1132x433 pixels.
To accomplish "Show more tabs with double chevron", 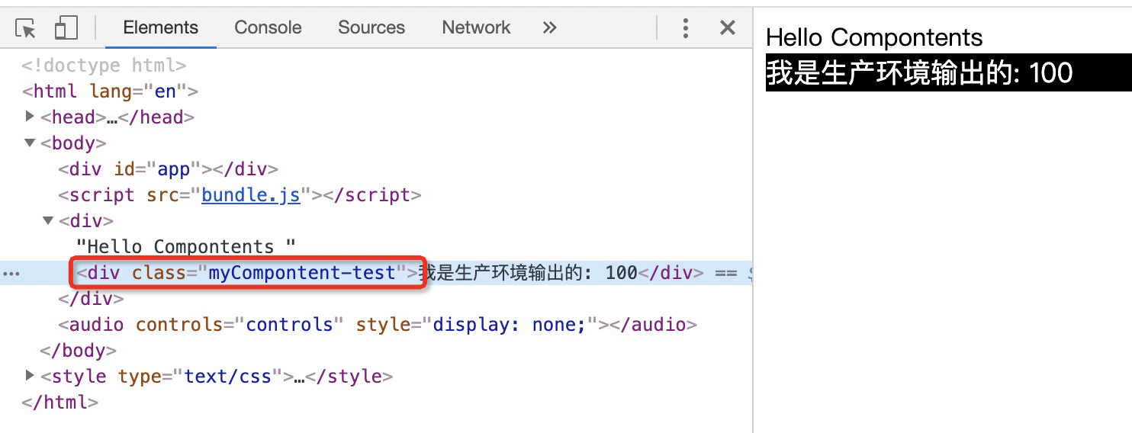I will (x=549, y=28).
